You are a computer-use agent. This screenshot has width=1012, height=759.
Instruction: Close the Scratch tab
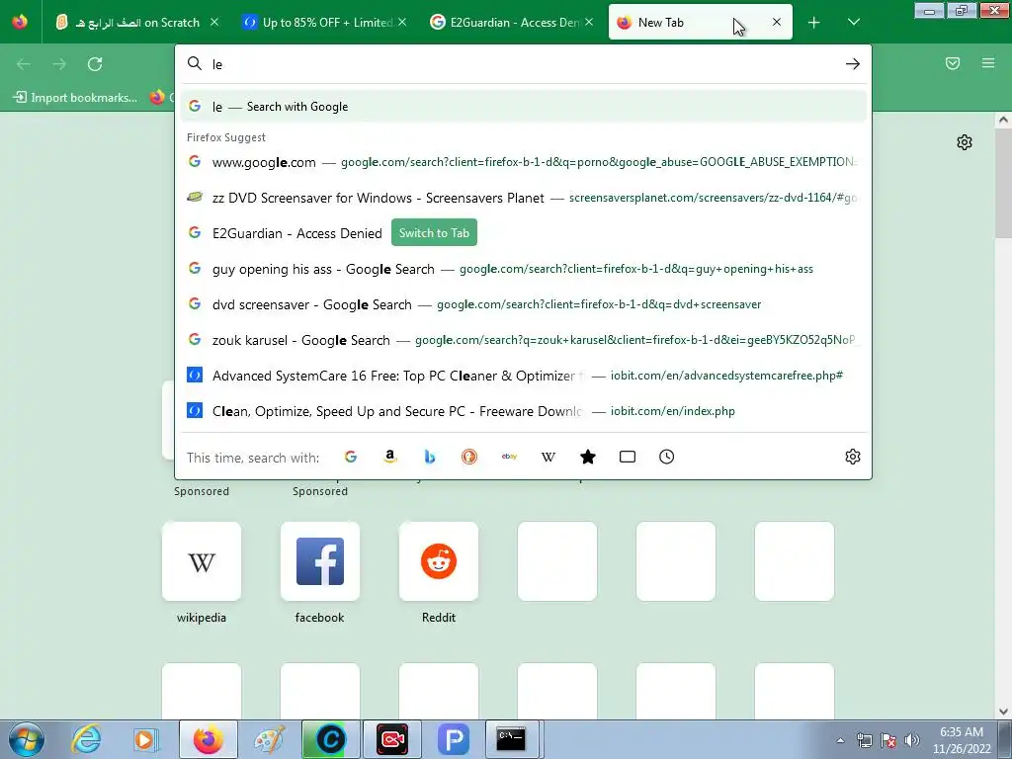(214, 23)
